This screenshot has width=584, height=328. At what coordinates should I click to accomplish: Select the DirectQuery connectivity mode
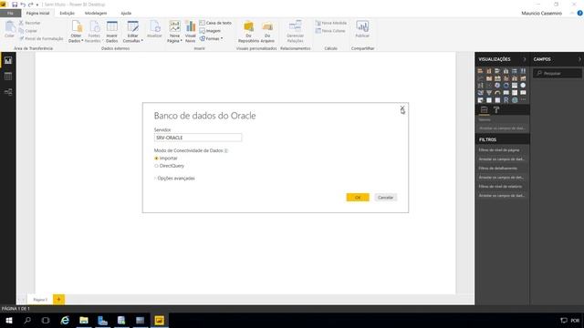(169, 166)
